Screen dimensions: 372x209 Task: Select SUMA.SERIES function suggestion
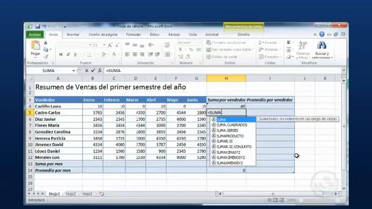(x=233, y=131)
